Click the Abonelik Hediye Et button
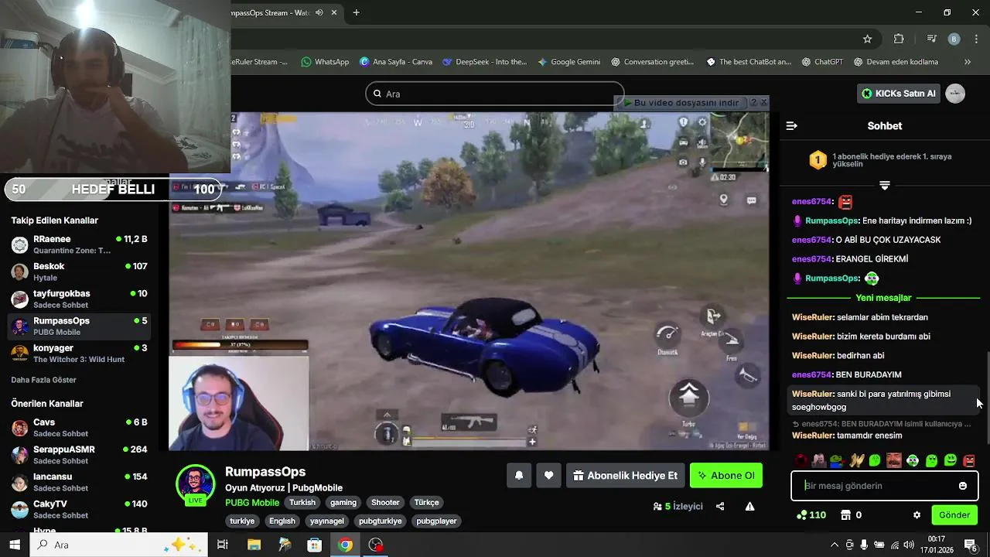Screen dimensions: 990x557 click(x=625, y=475)
